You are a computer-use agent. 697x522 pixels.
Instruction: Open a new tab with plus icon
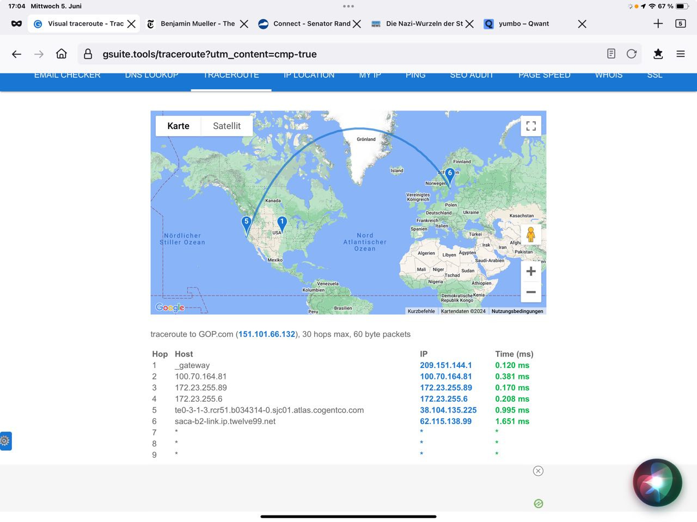[x=658, y=23]
